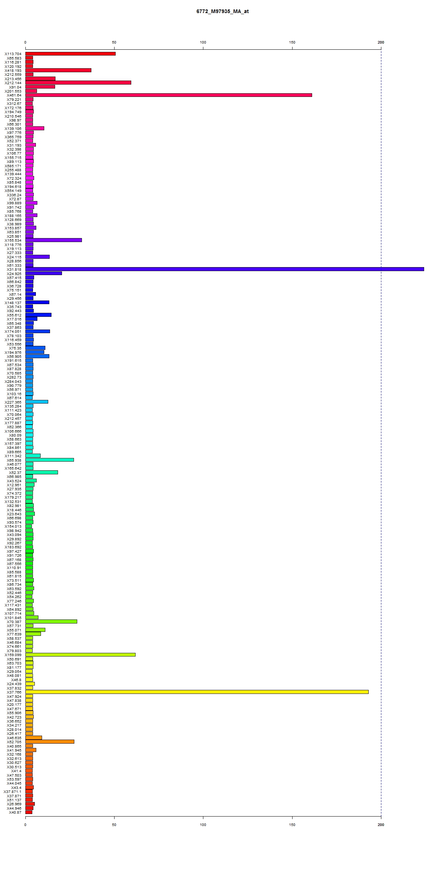Select the bar for X159.099
The height and width of the screenshot is (871, 435).
80,654
